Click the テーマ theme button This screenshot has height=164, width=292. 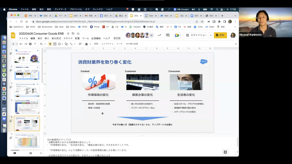point(120,44)
